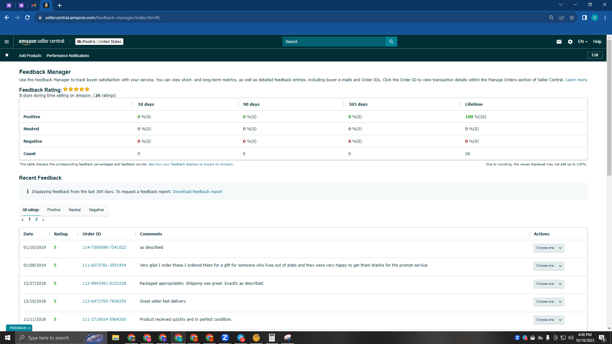612x344 pixels.
Task: Open the browser tab search chevron
Action: coord(560,5)
